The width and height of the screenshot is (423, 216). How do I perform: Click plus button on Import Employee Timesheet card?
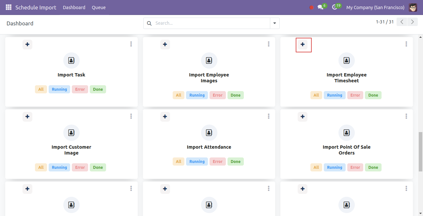(303, 45)
